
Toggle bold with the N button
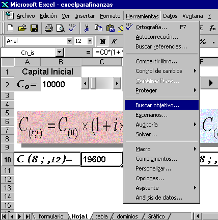pos(103,41)
